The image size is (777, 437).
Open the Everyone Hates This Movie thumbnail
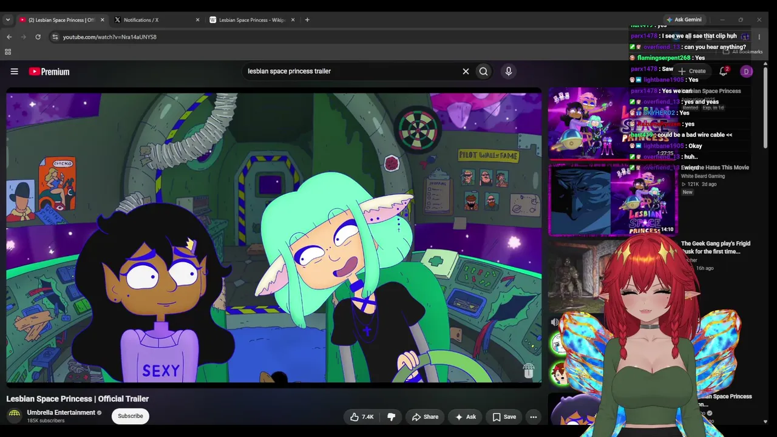612,200
